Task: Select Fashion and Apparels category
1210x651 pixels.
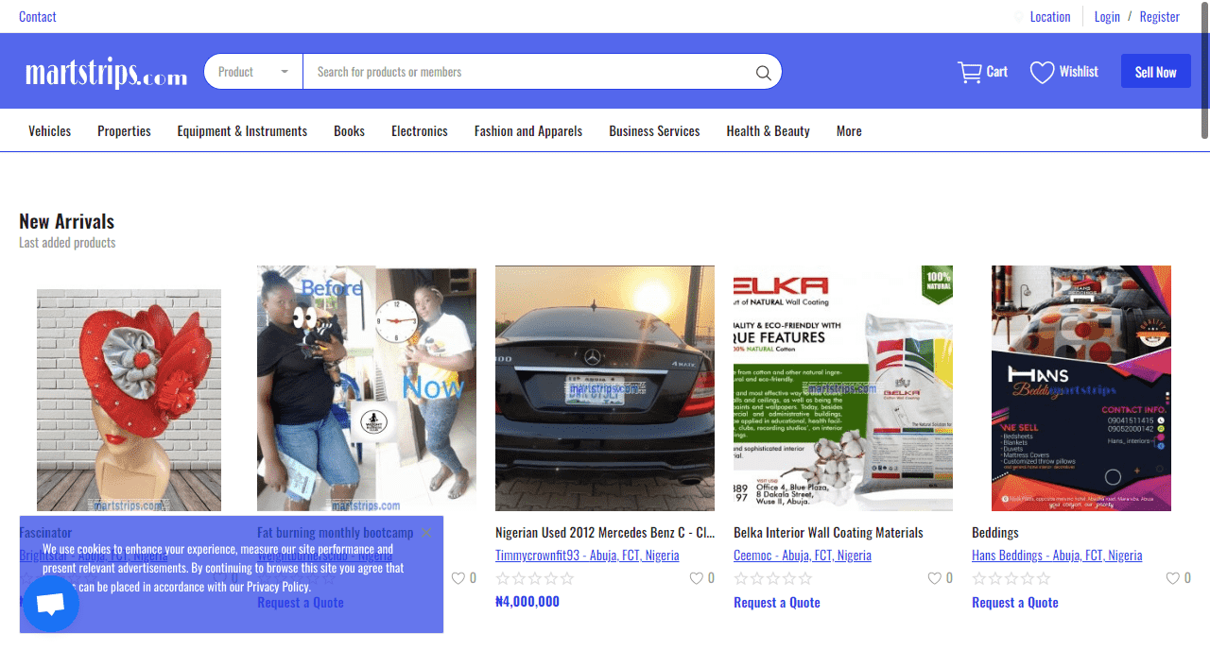Action: (x=527, y=131)
